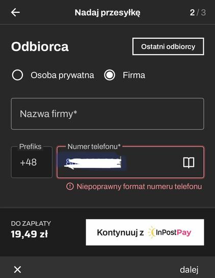
Task: Tap the back arrow icon
Action: pos(15,12)
